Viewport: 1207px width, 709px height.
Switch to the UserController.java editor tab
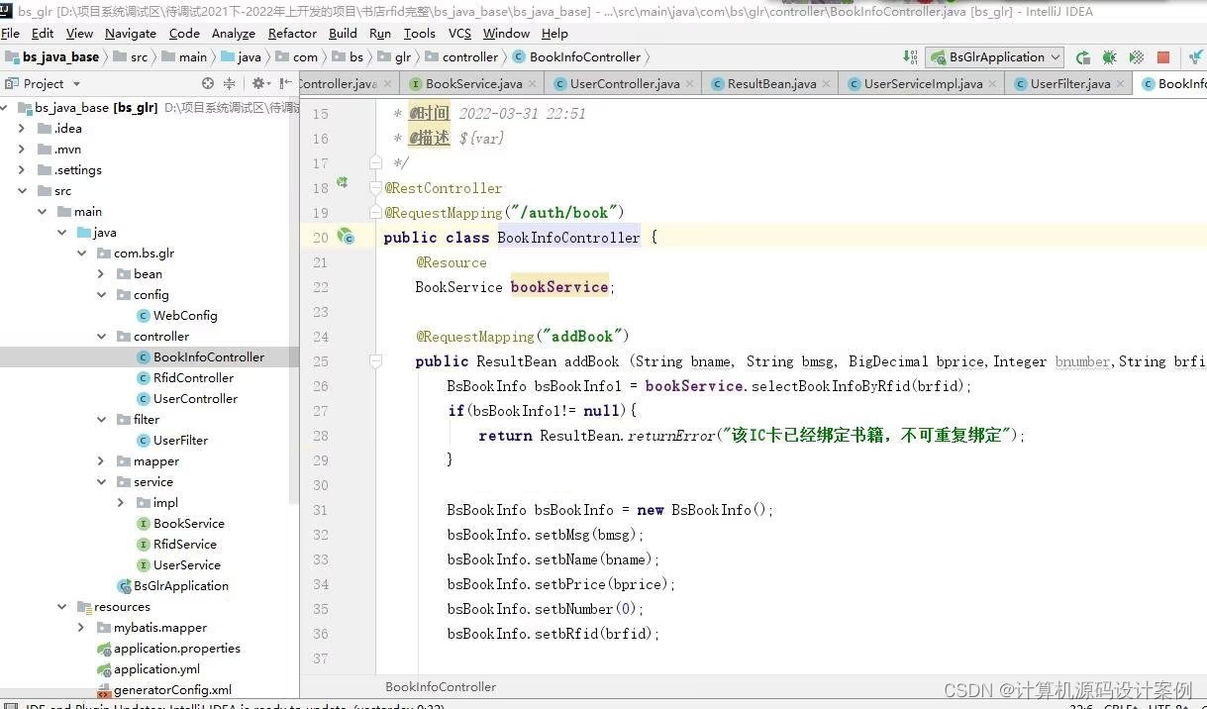(x=625, y=84)
